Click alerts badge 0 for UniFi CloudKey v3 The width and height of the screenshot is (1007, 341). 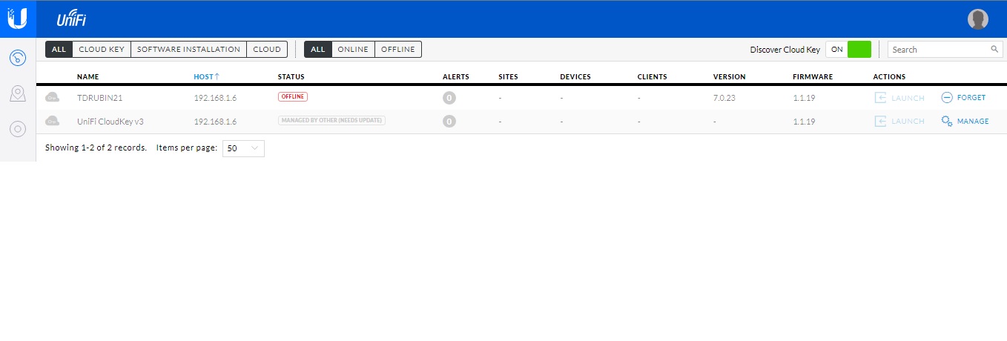(x=449, y=121)
